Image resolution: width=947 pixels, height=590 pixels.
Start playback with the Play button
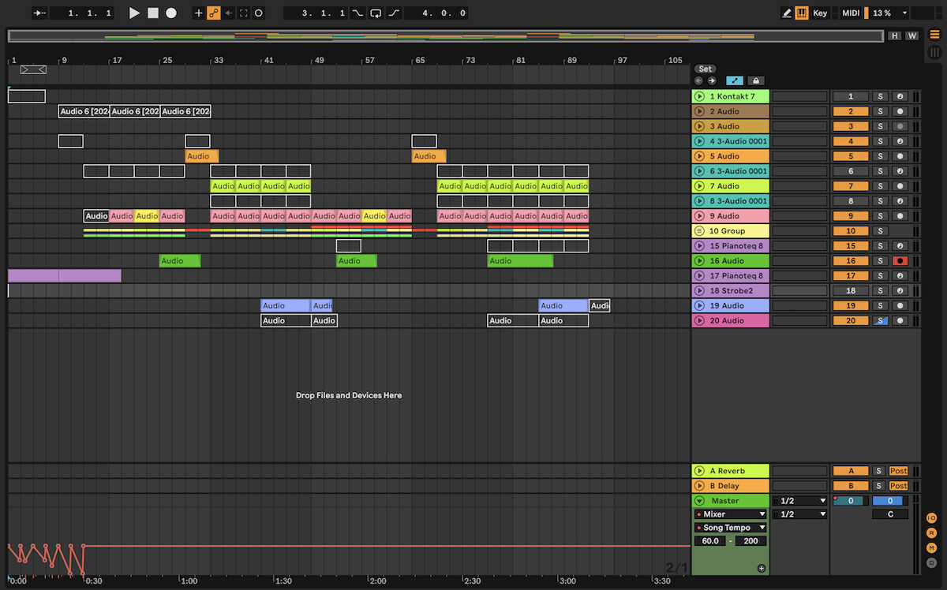134,13
